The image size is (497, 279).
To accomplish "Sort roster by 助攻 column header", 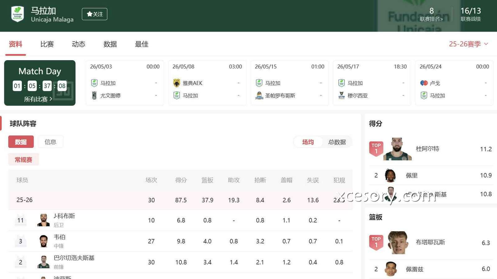I will [234, 180].
